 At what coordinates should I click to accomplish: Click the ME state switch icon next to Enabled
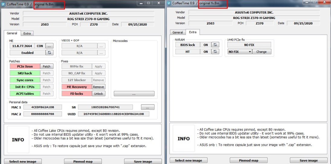pyautogui.click(x=50, y=53)
